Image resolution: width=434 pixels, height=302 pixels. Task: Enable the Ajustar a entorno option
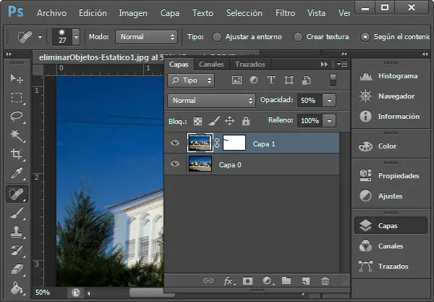[217, 36]
